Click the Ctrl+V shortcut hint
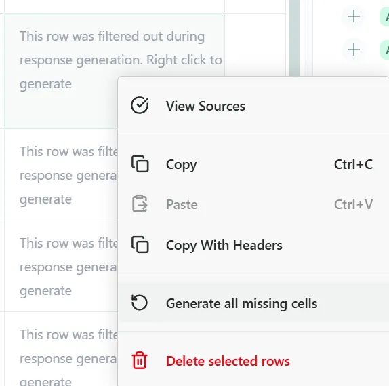 (x=353, y=204)
